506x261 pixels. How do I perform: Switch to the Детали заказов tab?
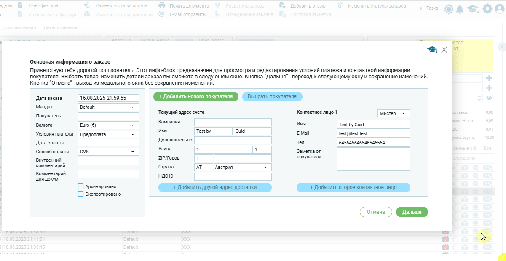(60, 27)
